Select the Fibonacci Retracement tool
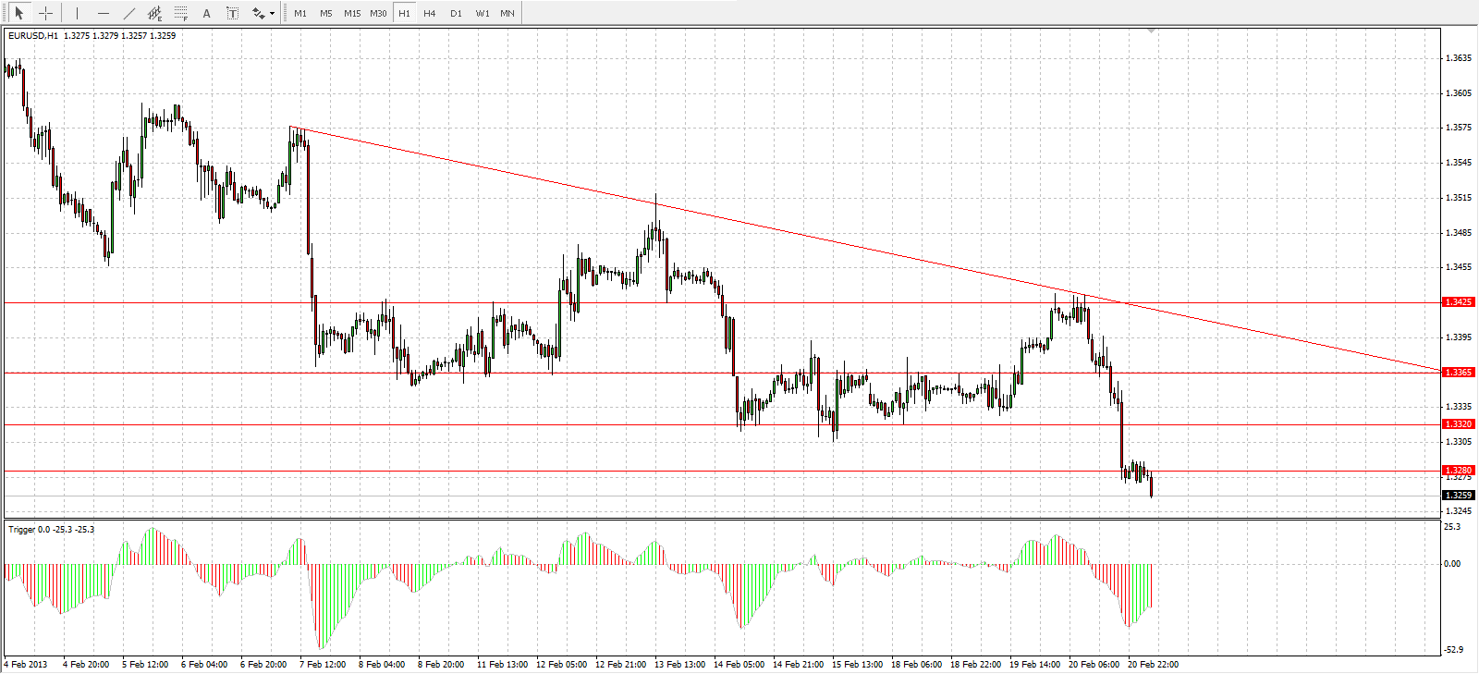The image size is (1479, 674). coord(180,13)
